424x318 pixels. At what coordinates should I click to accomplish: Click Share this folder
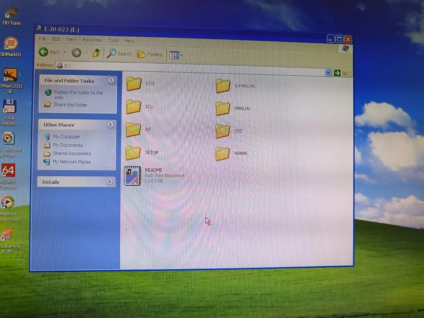[x=66, y=104]
